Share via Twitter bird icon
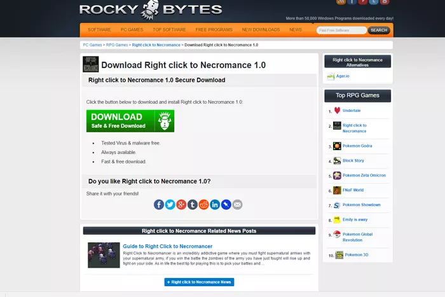 point(170,204)
